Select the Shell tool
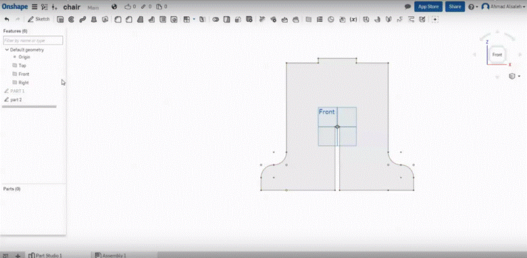 163,20
